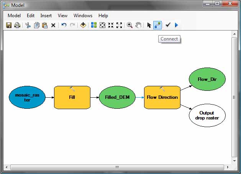Select the Zoom In magnifier tool
This screenshot has height=174, width=241.
pos(130,25)
